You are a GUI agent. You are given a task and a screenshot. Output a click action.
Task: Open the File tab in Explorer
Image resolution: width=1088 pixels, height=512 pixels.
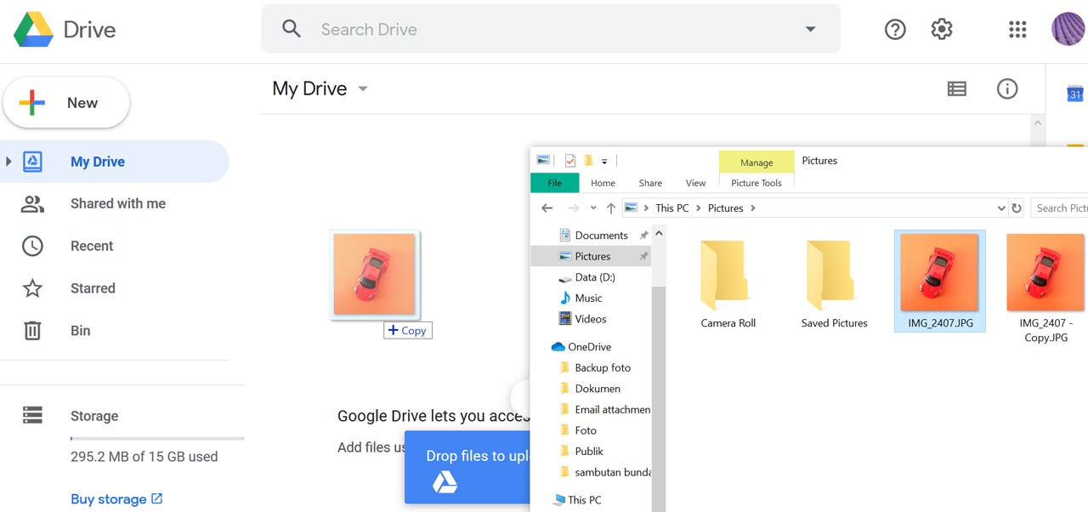554,183
